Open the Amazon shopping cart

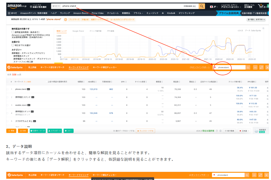pyautogui.click(x=261, y=6)
